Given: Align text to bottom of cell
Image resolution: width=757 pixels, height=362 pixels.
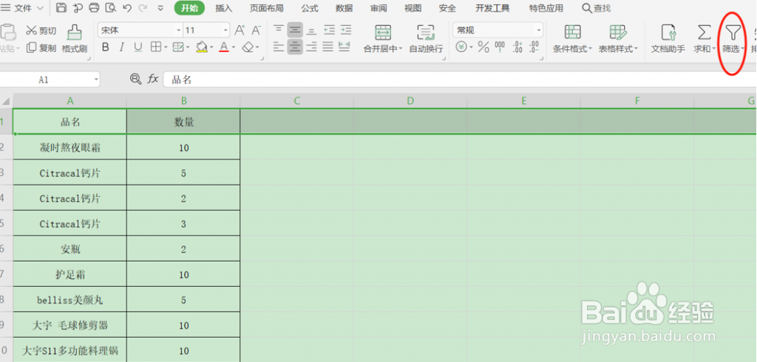Looking at the screenshot, I should [312, 30].
